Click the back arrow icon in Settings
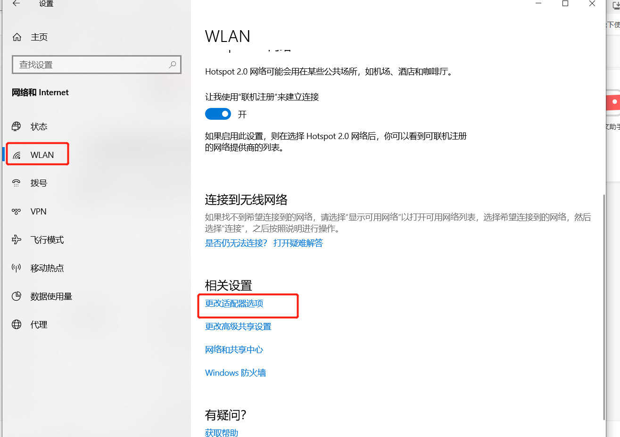The height and width of the screenshot is (437, 620). tap(17, 3)
